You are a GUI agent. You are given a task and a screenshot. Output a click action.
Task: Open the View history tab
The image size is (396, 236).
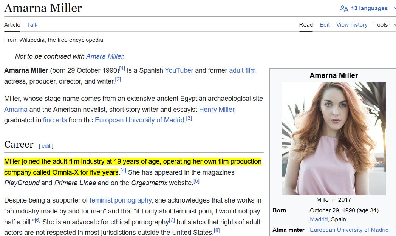(x=352, y=25)
